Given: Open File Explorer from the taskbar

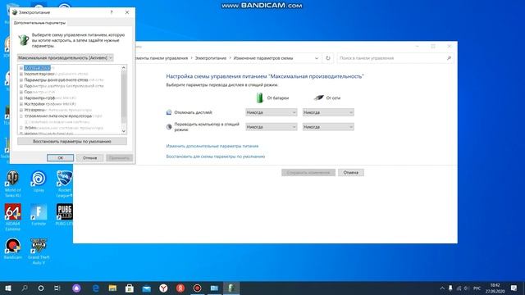Looking at the screenshot, I should click(112, 288).
